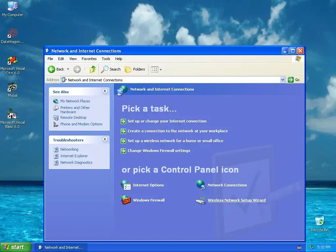
Task: Open the Windows Firewall link
Action: point(149,200)
